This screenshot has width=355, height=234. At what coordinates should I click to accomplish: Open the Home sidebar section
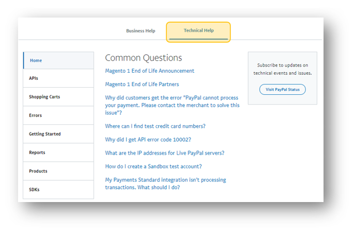click(x=58, y=60)
